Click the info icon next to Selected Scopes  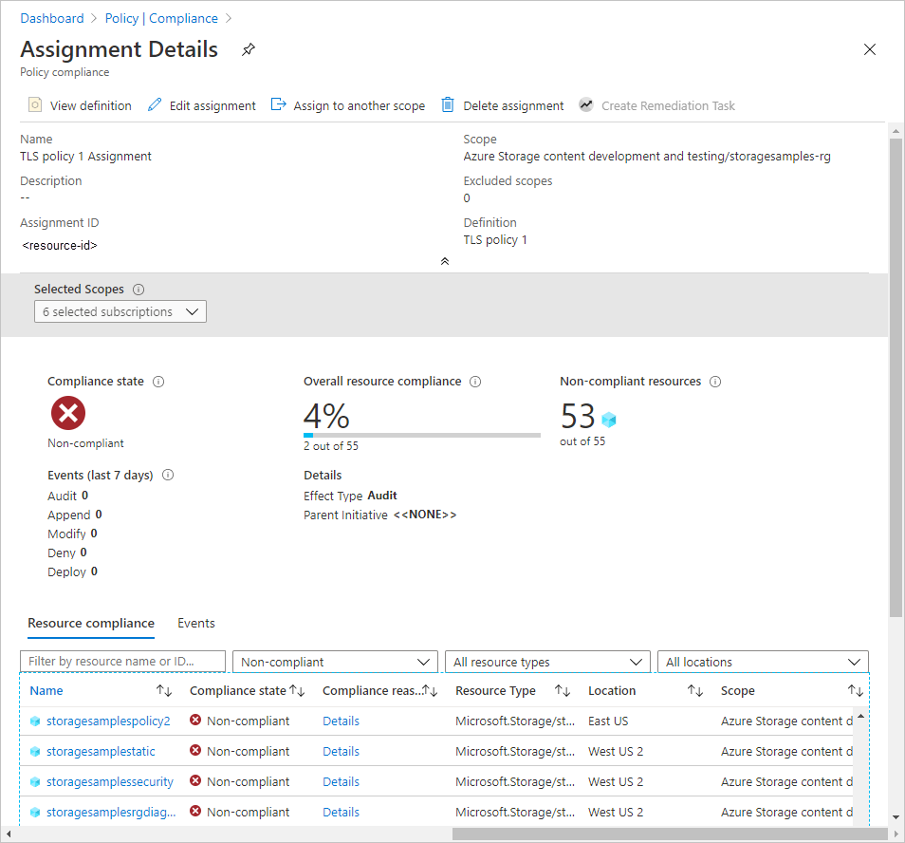pos(139,289)
